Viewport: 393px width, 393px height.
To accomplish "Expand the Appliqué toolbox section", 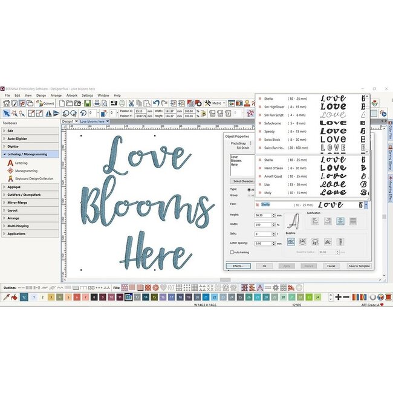I will tap(30, 187).
